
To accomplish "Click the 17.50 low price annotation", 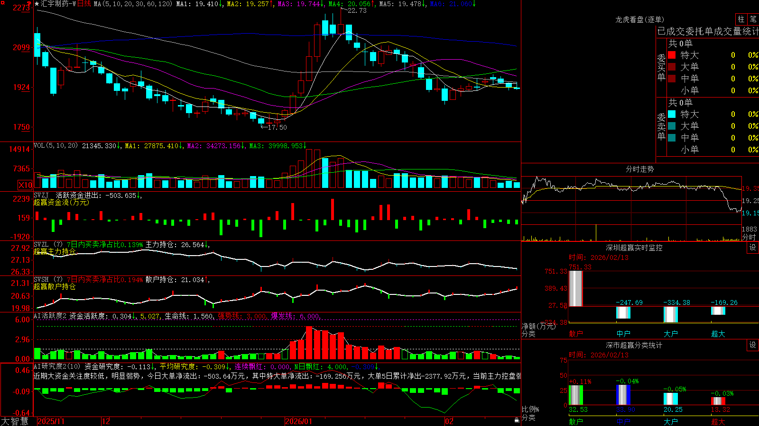I will click(278, 127).
